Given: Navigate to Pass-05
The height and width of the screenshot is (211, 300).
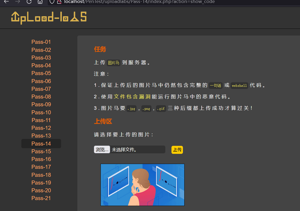Looking at the screenshot, I should pos(41,73).
